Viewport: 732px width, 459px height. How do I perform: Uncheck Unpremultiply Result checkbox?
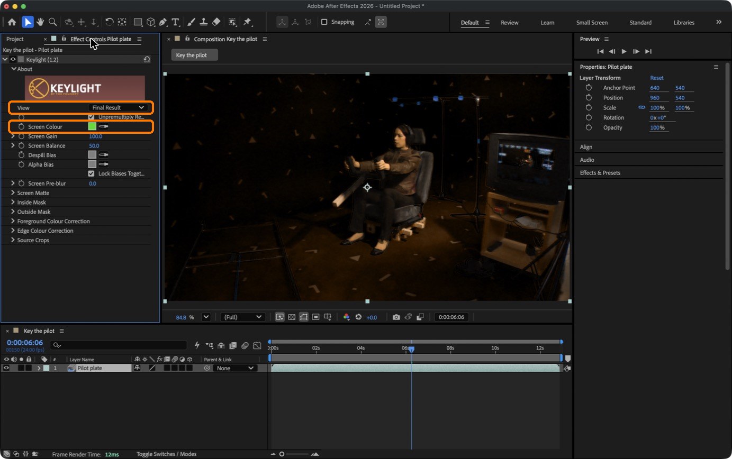coord(92,117)
